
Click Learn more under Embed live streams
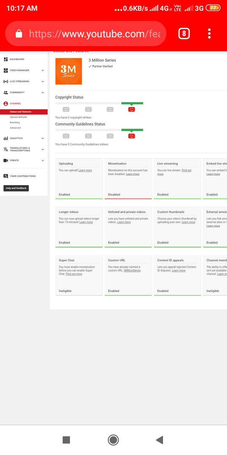(x=213, y=174)
